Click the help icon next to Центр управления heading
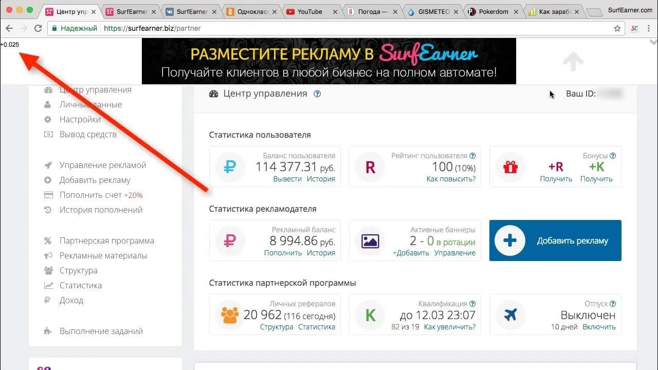 point(317,94)
